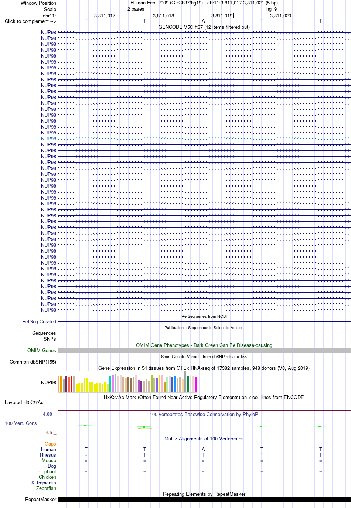This screenshot has width=351, height=508.
Task: Open the Layered H3K27Ac track label
Action: click(24, 402)
